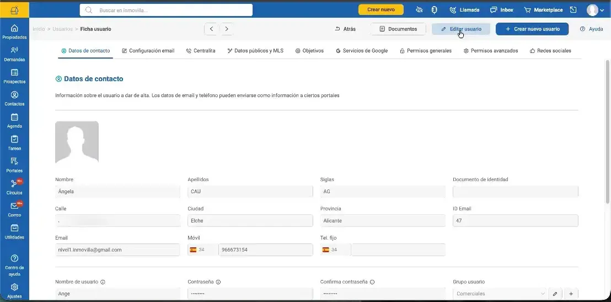Switch to the Datos de contacto tab
This screenshot has height=302, width=611.
(85, 51)
